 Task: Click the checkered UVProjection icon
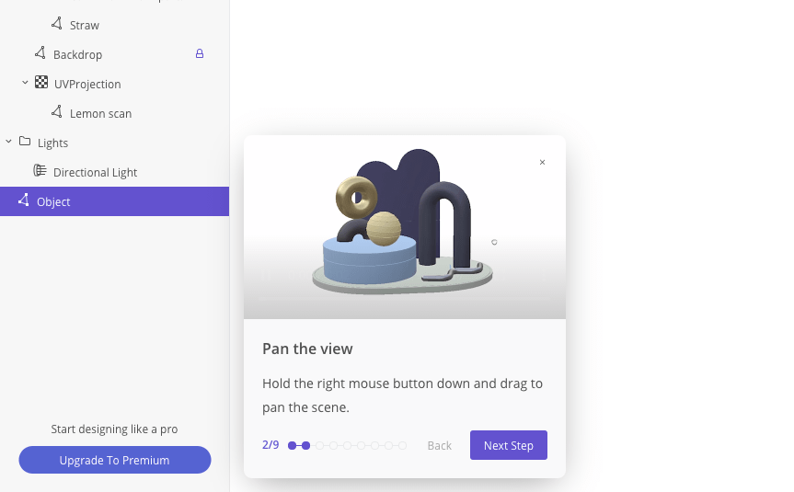point(41,83)
